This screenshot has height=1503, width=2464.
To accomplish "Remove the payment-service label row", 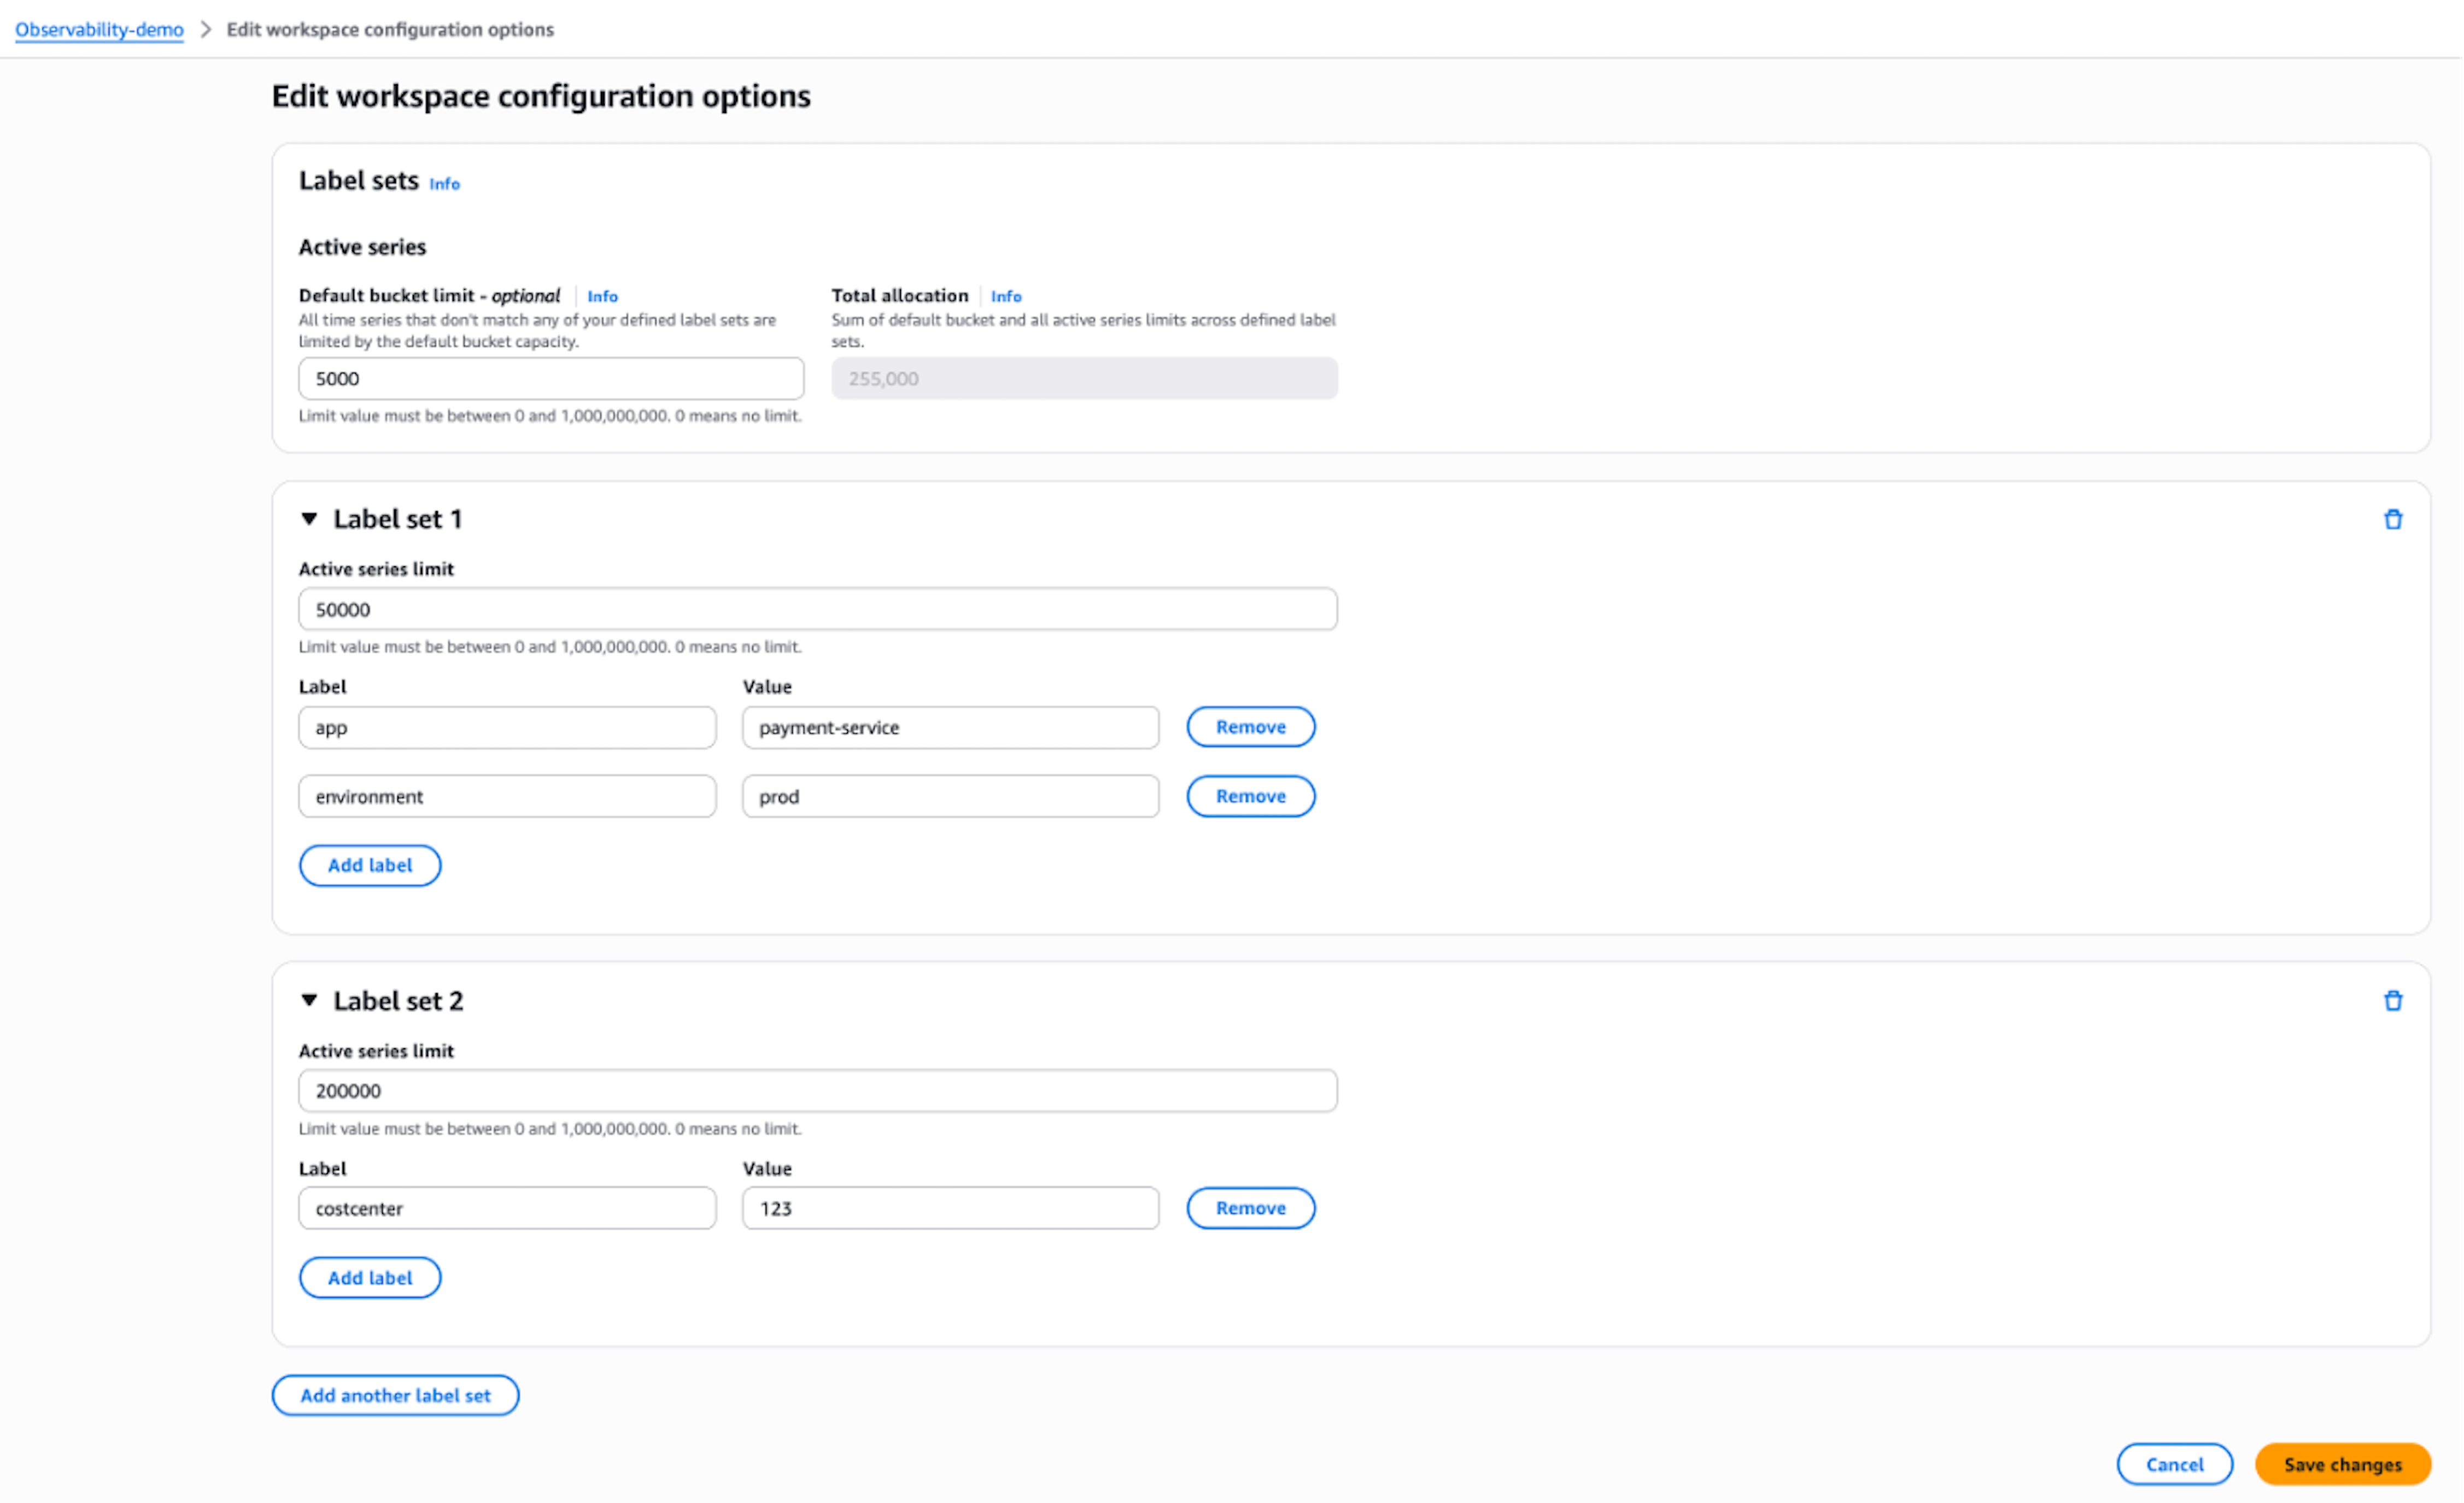I will (1250, 727).
